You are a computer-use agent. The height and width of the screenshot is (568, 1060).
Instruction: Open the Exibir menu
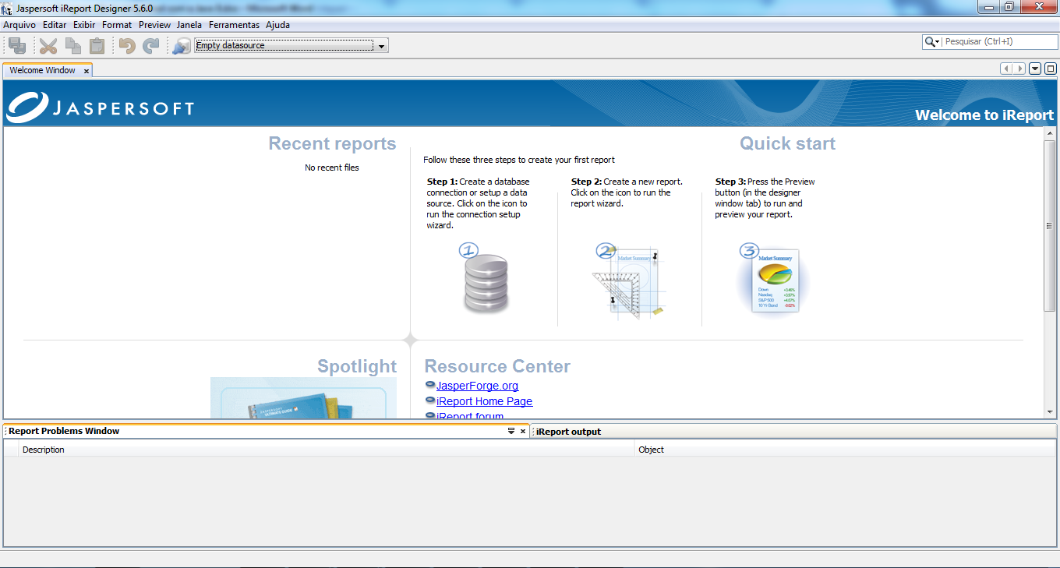(x=84, y=25)
